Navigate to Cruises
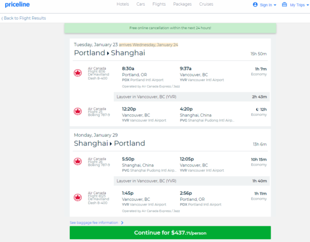 point(206,4)
